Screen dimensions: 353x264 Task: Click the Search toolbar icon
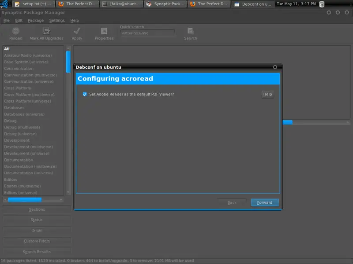coord(191,31)
